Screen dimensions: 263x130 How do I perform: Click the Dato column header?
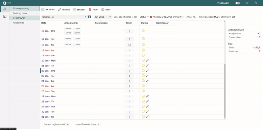pyautogui.click(x=44, y=23)
